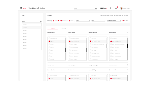Click the user panel search magnifier icon
Image resolution: width=150 pixels, height=92 pixels.
pos(41,21)
